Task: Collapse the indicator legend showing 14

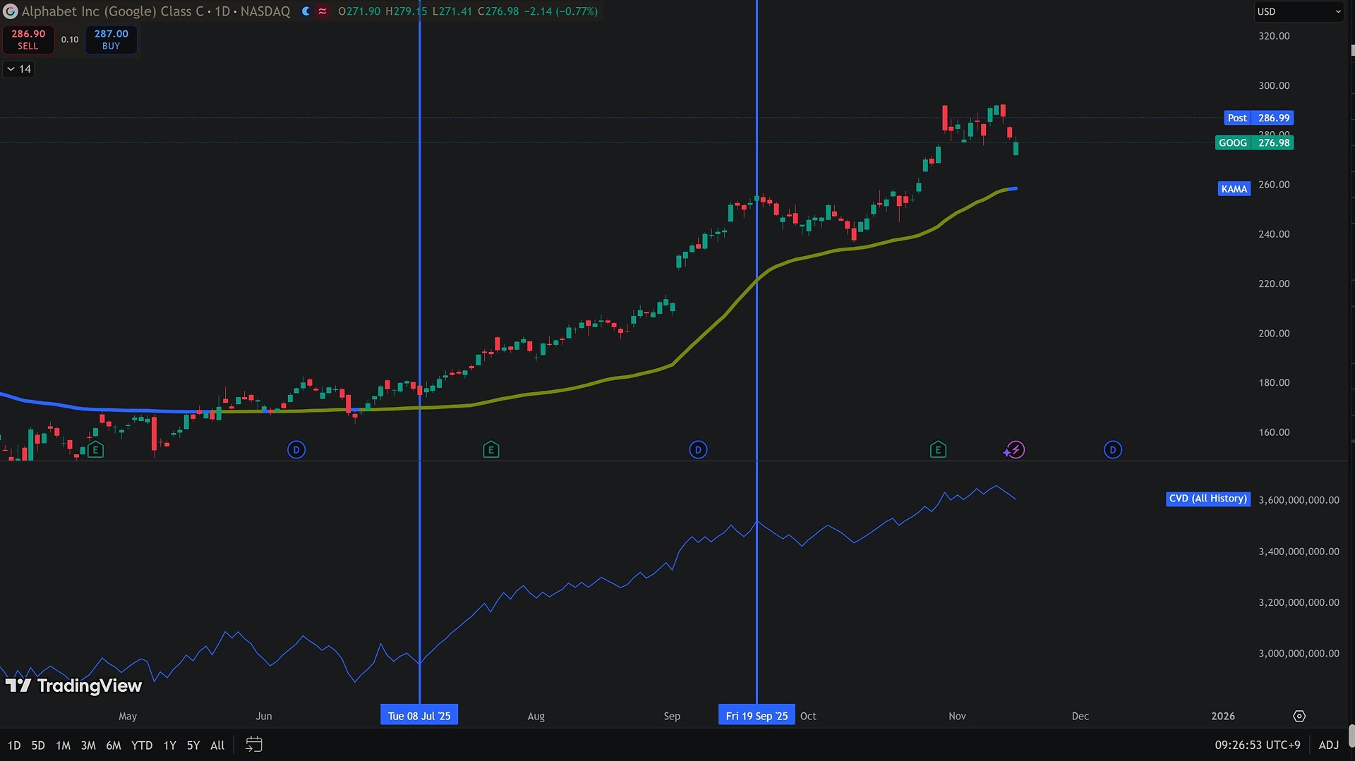Action: point(19,68)
